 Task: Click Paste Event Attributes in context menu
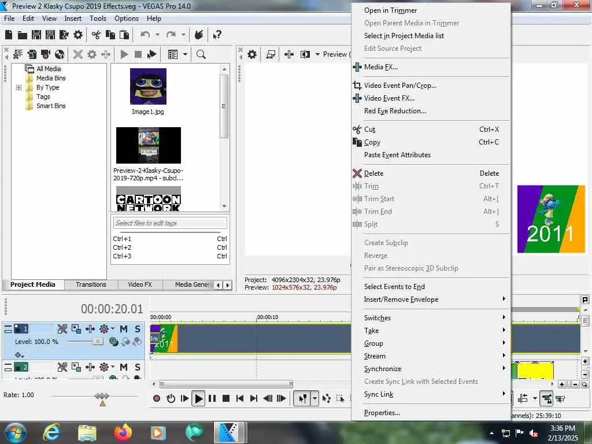[x=431, y=155]
